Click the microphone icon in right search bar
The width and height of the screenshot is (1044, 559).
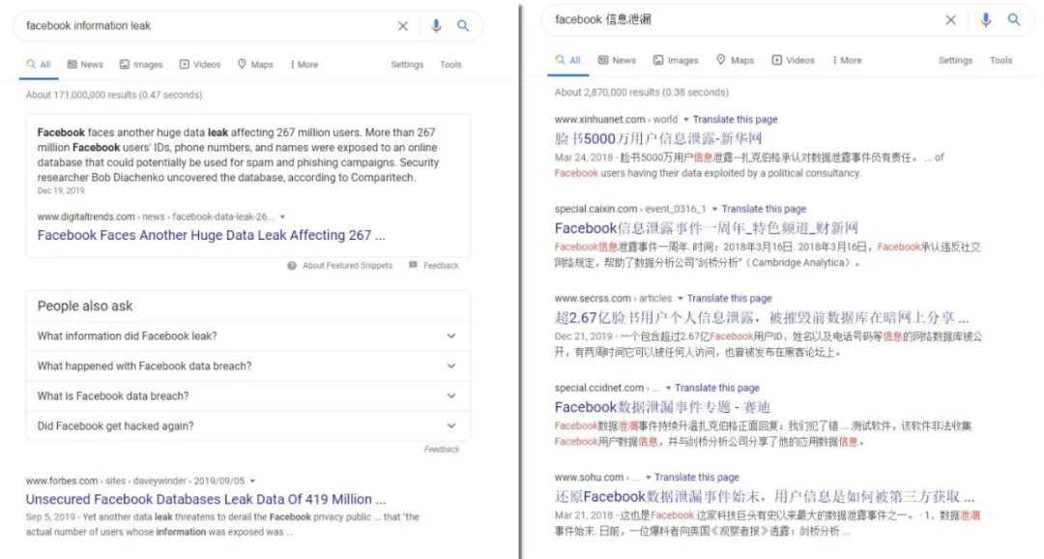coord(985,20)
